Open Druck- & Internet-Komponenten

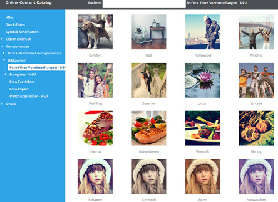(34, 53)
